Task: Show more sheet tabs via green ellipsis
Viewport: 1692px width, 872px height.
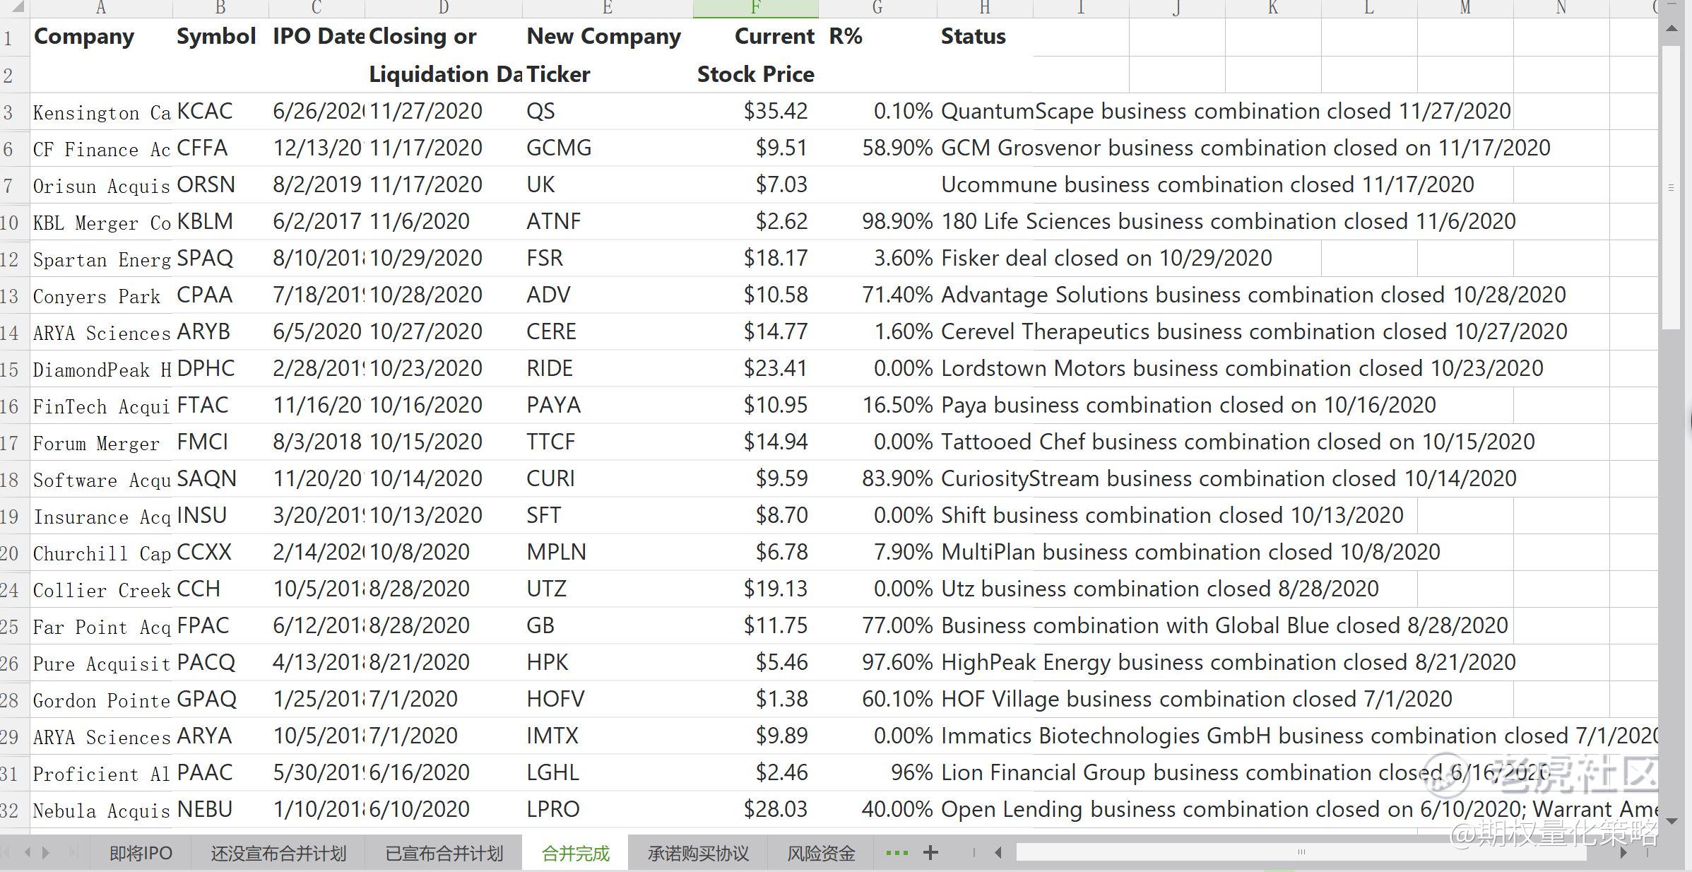Action: tap(897, 853)
